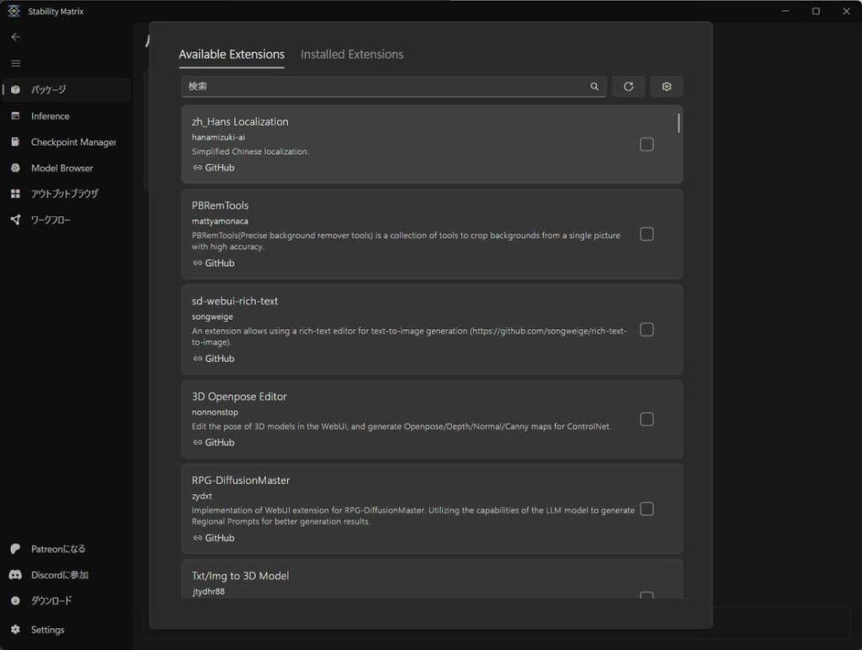Click the extensions list scrollbar

point(679,123)
